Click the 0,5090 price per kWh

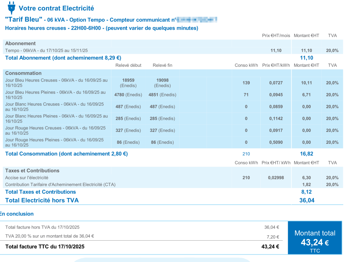pos(276,143)
